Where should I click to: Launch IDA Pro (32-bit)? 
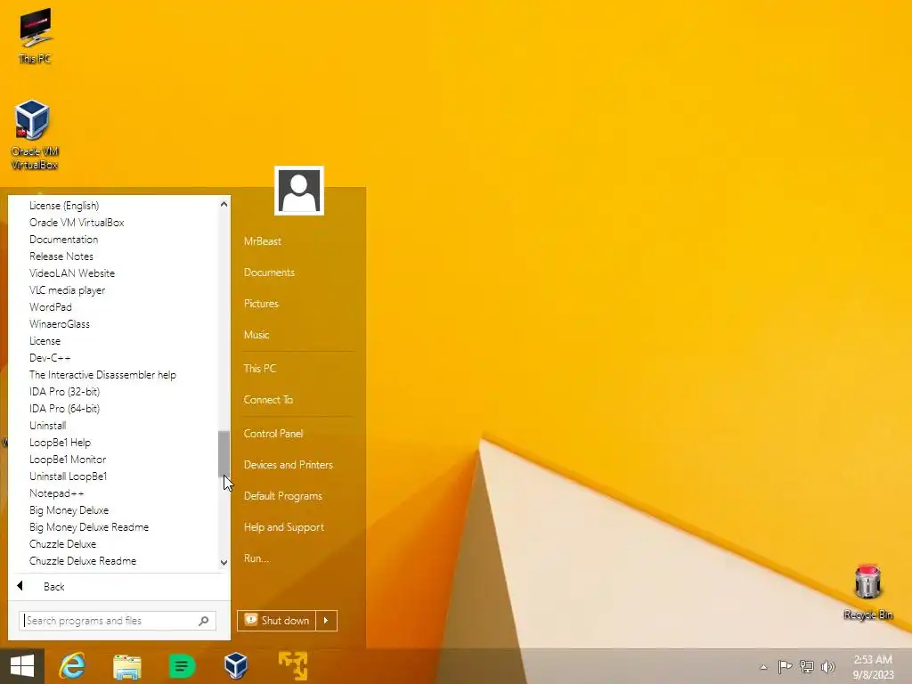click(64, 392)
